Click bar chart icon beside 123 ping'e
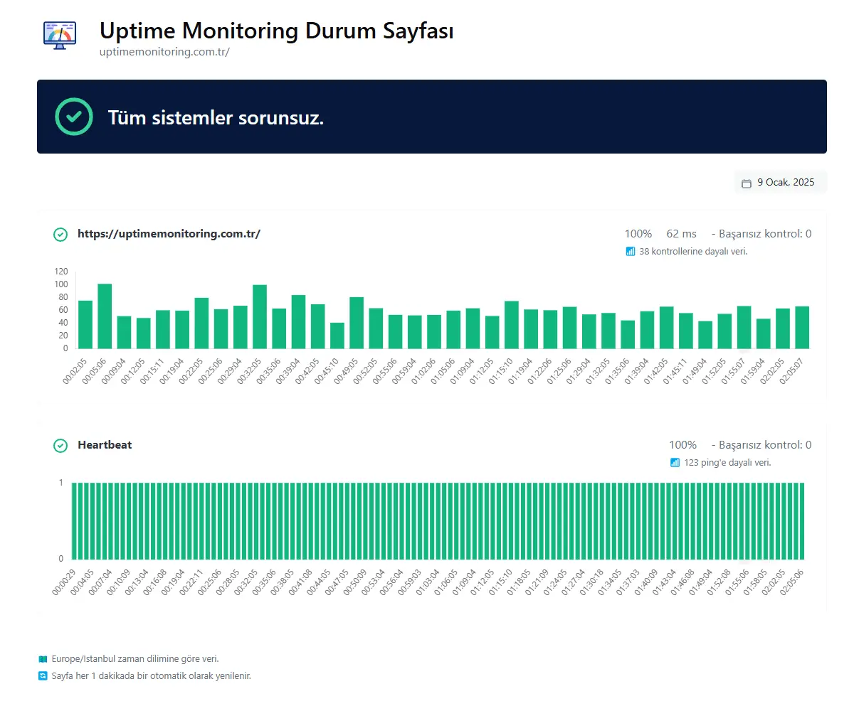This screenshot has height=701, width=854. [x=675, y=463]
